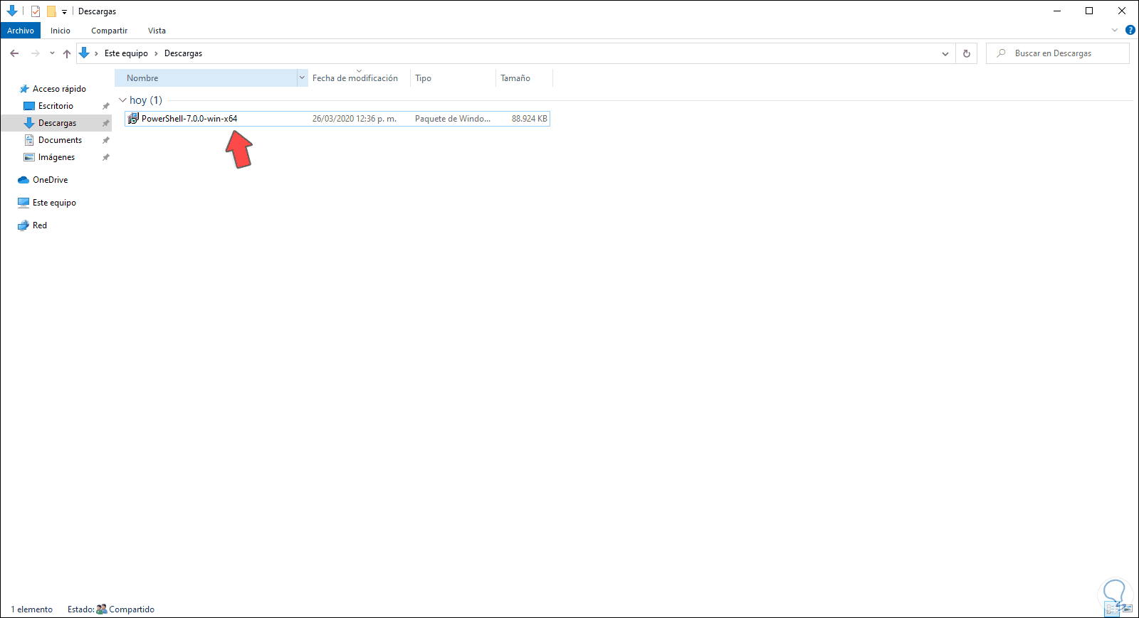This screenshot has height=618, width=1139.
Task: Click the Imágenes picture icon in sidebar
Action: coord(29,157)
